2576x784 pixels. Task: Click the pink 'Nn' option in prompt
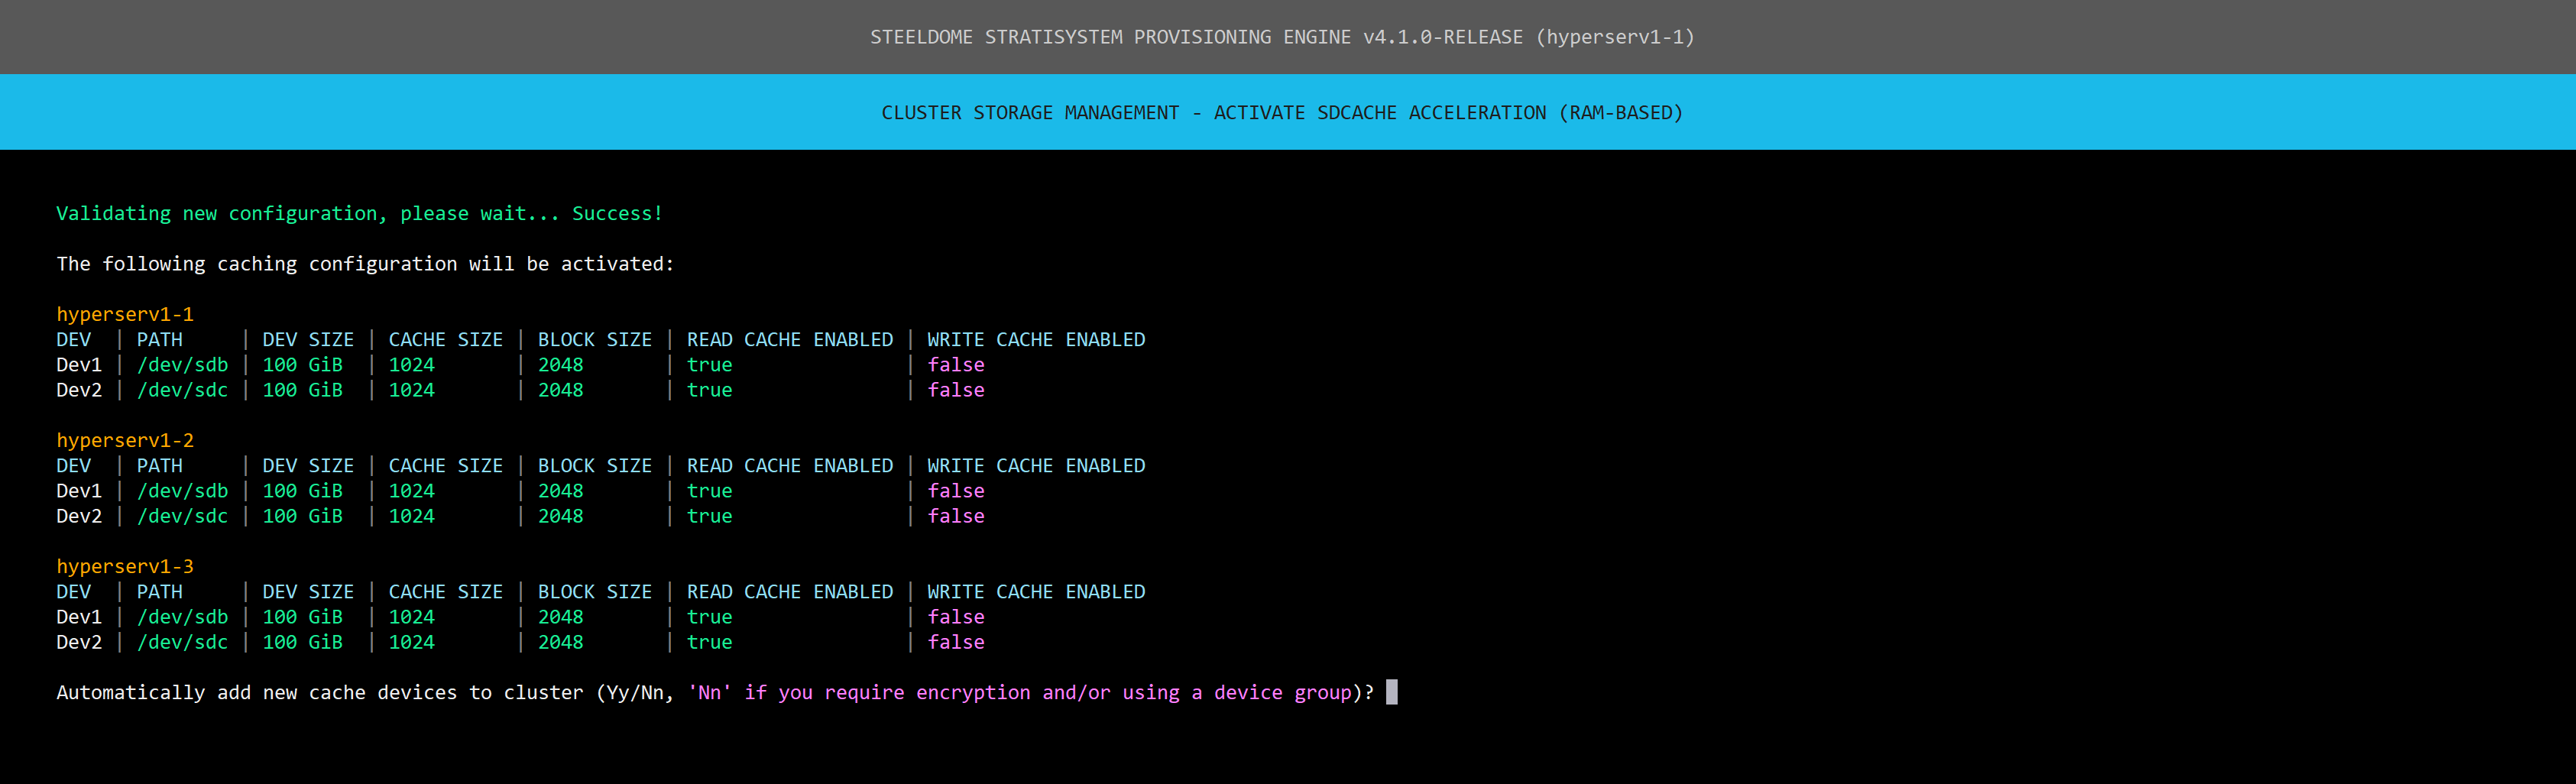pyautogui.click(x=709, y=692)
